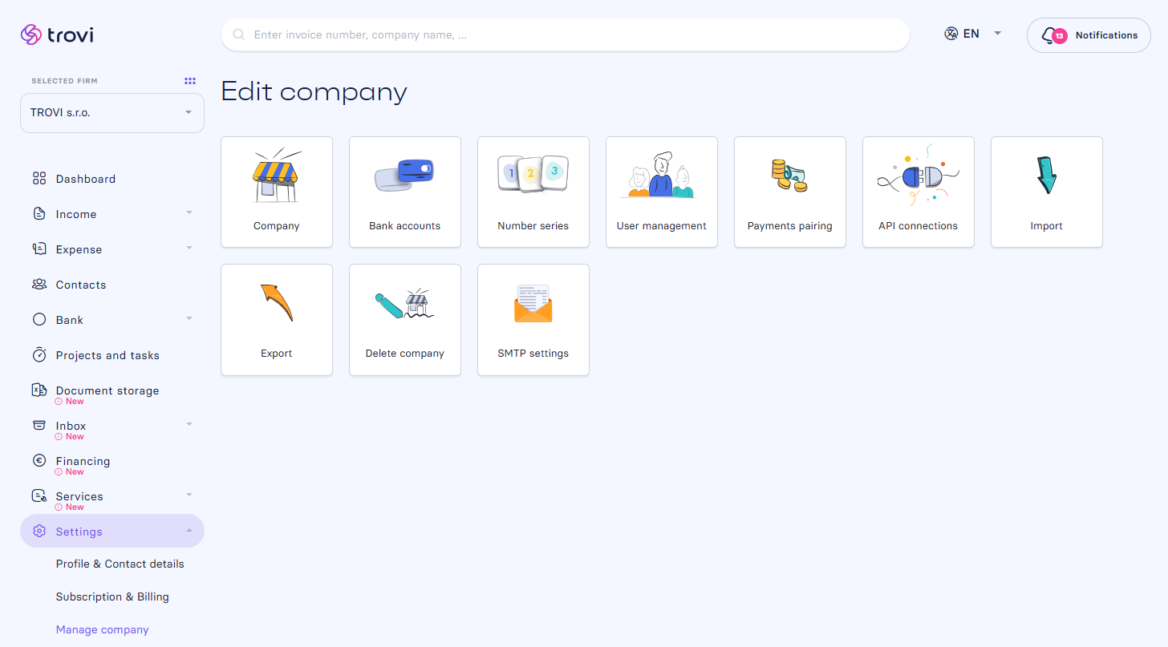Open the Bank accounts card tile
This screenshot has width=1168, height=647.
(x=405, y=192)
